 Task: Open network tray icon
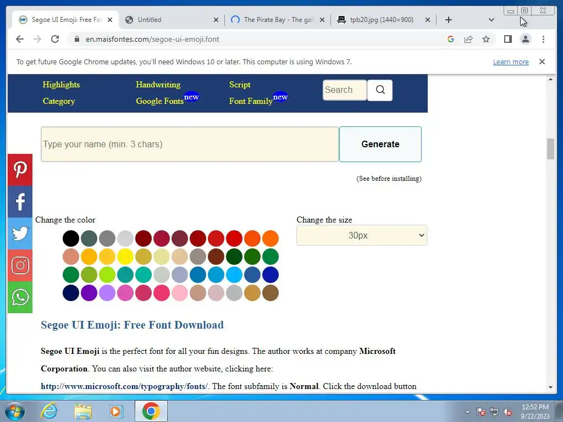(494, 412)
